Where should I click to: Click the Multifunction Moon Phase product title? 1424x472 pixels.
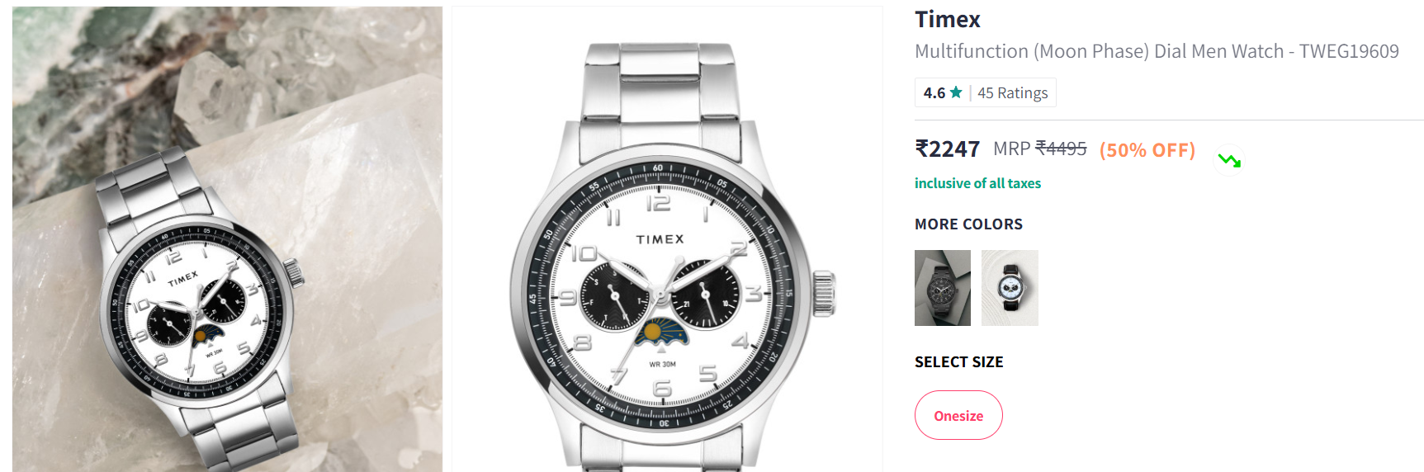point(1157,51)
